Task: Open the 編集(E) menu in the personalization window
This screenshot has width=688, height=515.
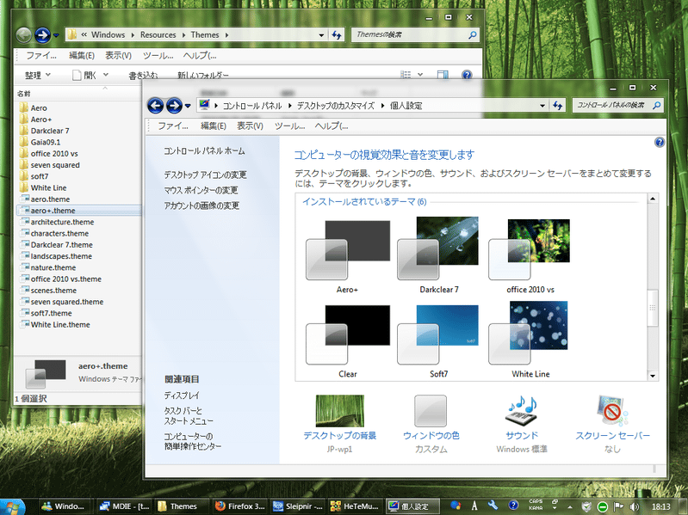Action: click(214, 126)
